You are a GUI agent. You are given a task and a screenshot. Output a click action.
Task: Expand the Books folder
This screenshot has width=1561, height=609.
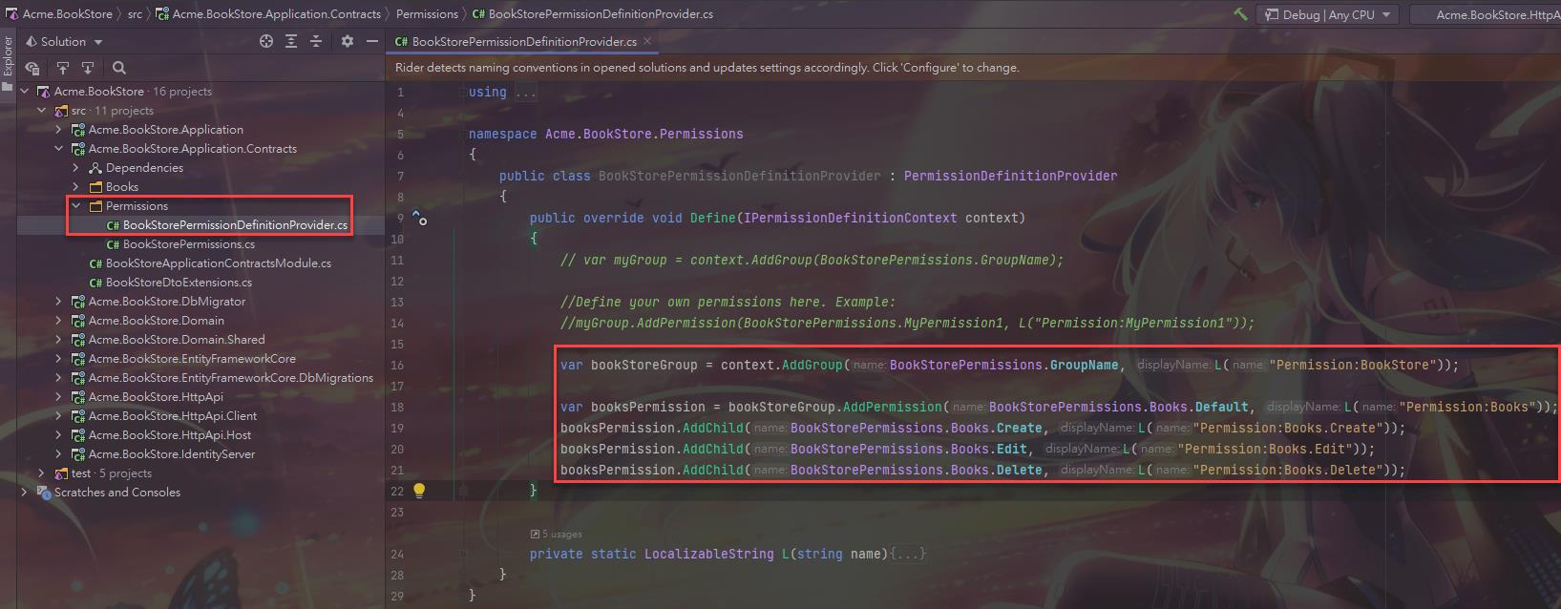76,187
